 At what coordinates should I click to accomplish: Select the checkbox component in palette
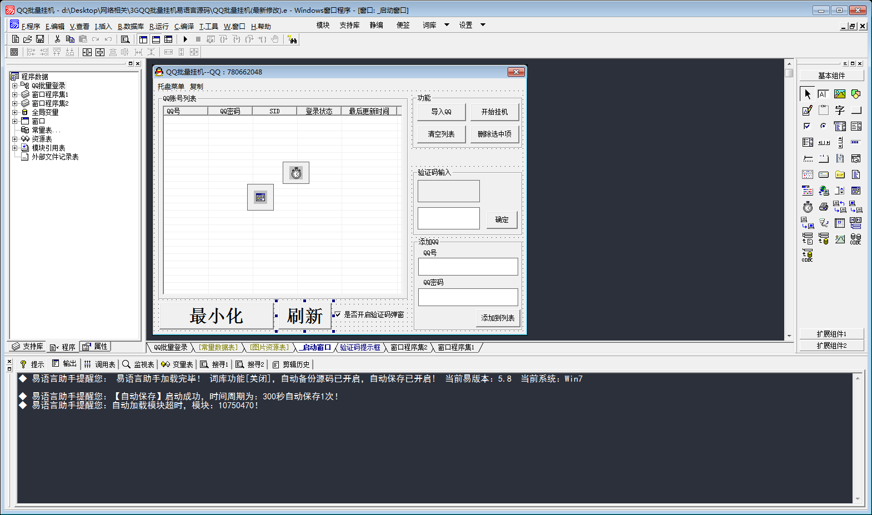(x=808, y=126)
